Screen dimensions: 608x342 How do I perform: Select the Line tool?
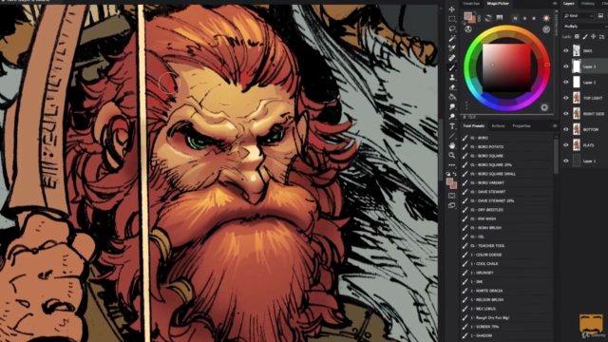click(452, 136)
